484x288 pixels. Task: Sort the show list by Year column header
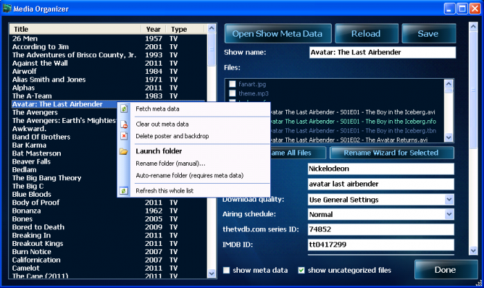[x=153, y=29]
